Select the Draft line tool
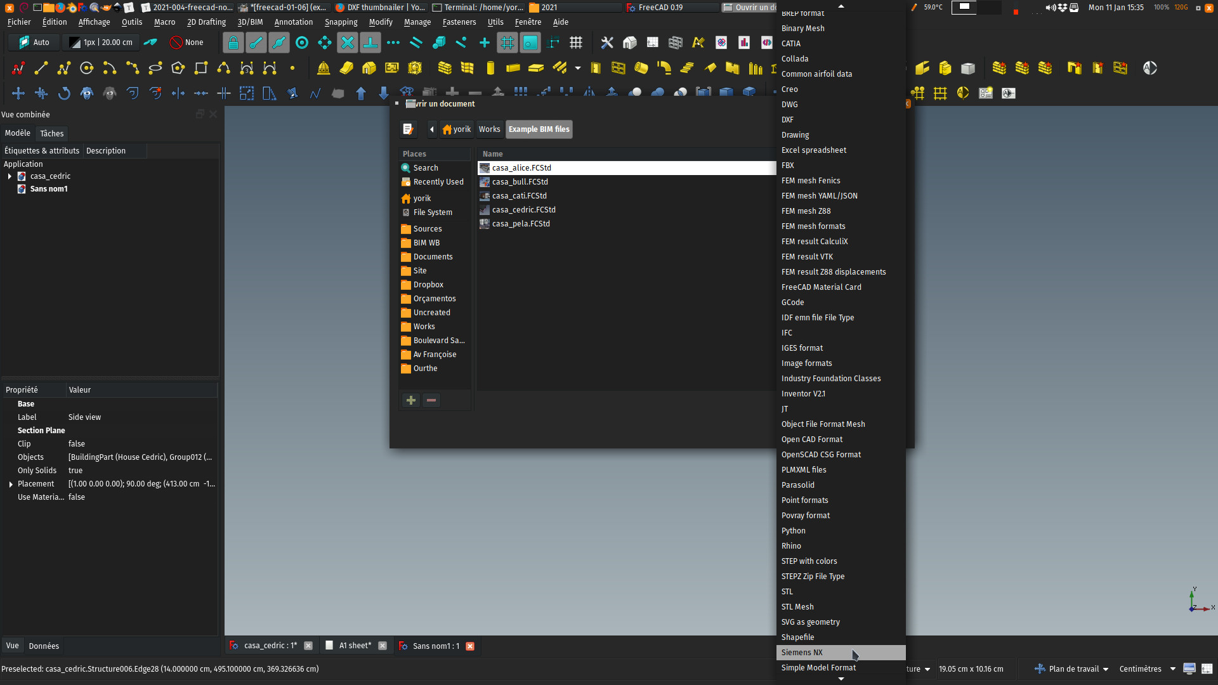 coord(41,68)
